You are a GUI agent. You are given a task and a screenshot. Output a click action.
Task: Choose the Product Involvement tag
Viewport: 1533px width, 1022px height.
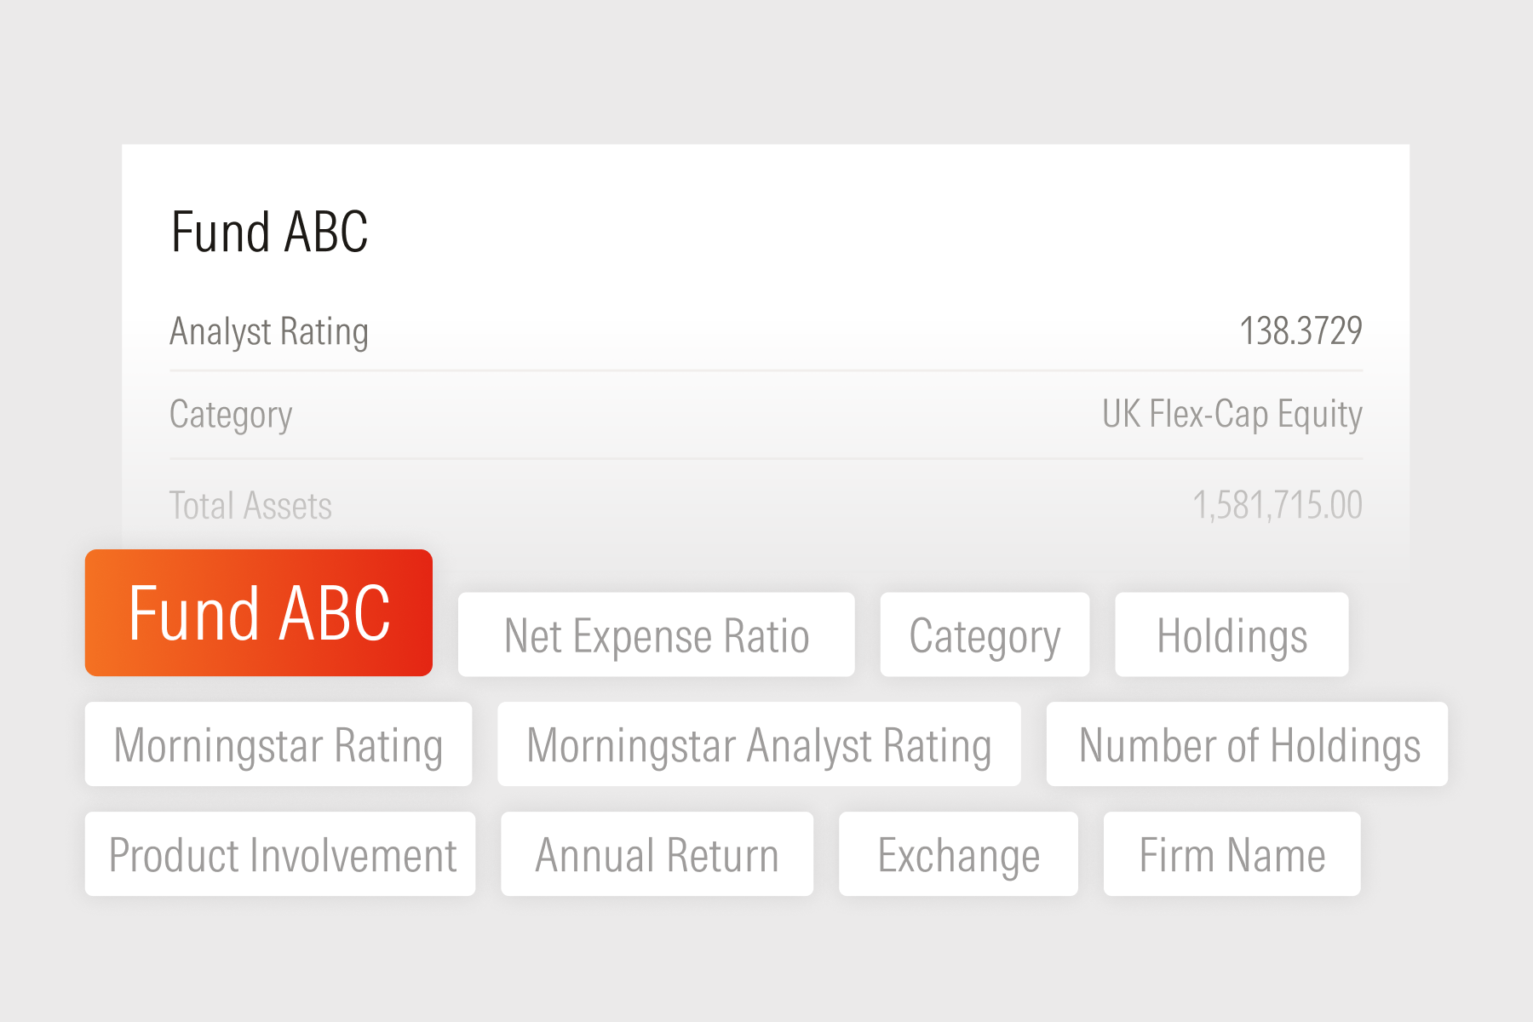280,854
